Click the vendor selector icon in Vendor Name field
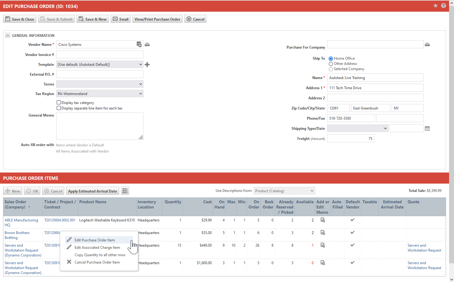 click(139, 45)
